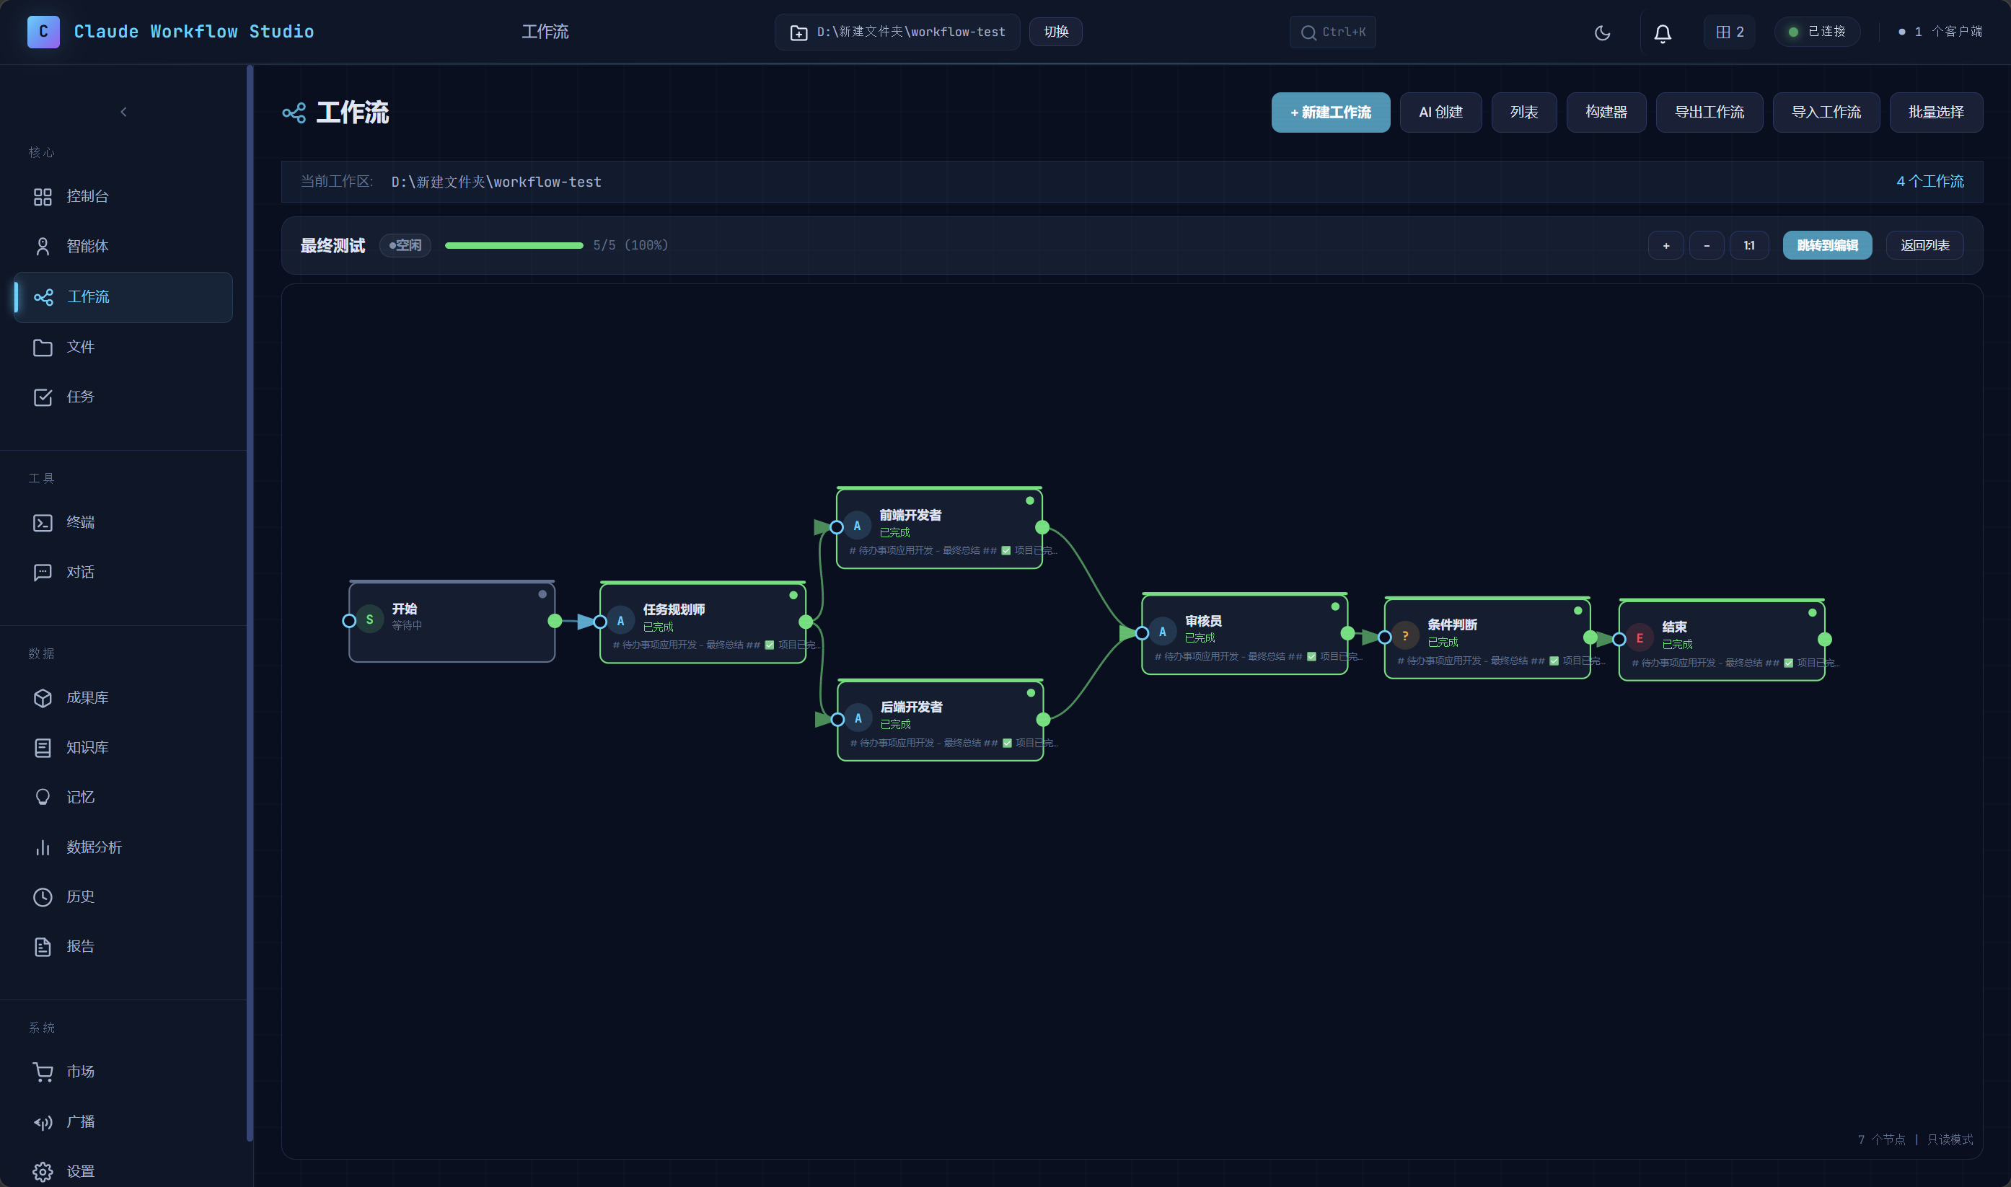Click the 7 个节点 status text

(x=1881, y=1139)
